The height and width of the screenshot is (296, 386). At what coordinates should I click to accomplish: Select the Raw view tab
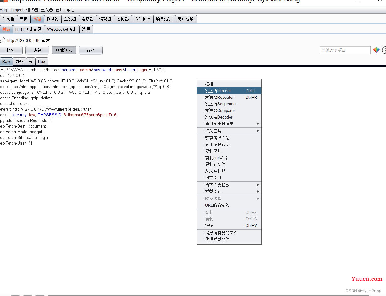[x=6, y=61]
